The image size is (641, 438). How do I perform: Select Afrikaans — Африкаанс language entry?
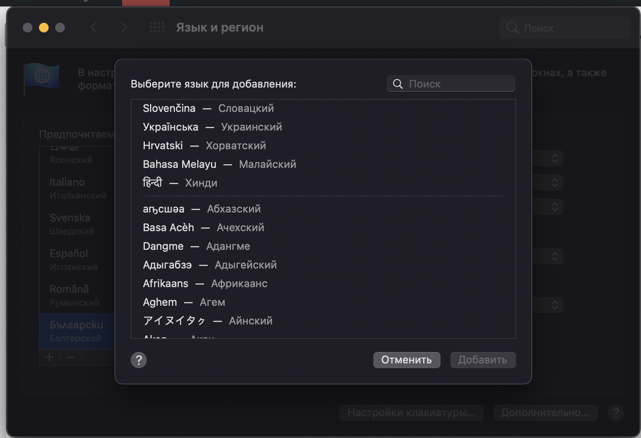click(323, 283)
